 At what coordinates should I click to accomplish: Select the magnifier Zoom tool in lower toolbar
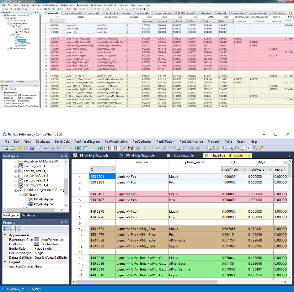tap(231, 148)
